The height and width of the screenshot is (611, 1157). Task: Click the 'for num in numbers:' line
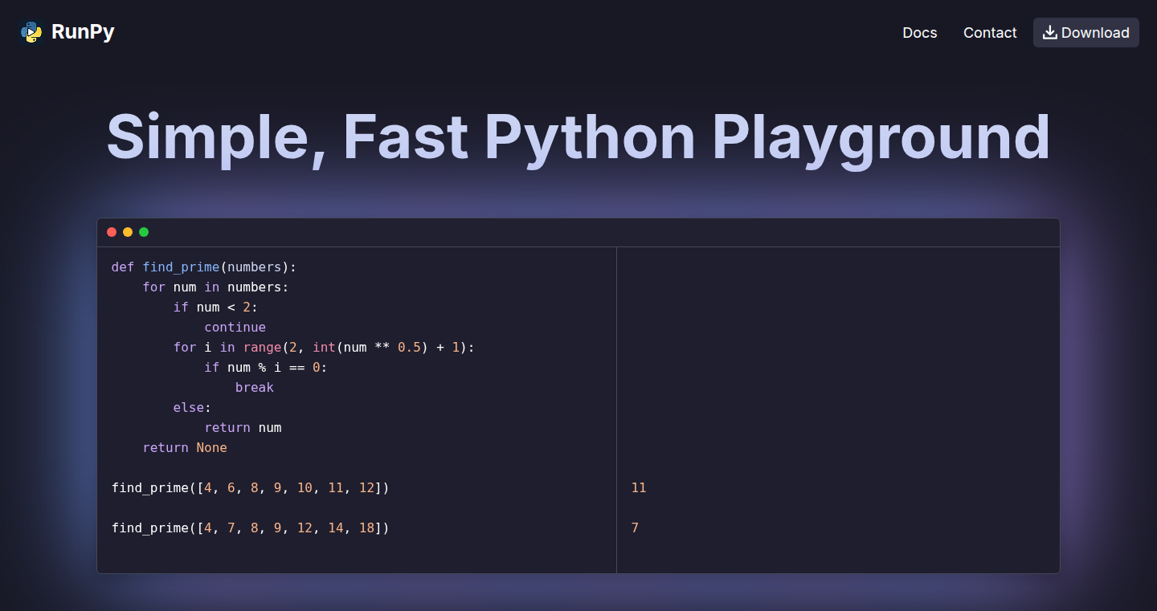coord(215,287)
